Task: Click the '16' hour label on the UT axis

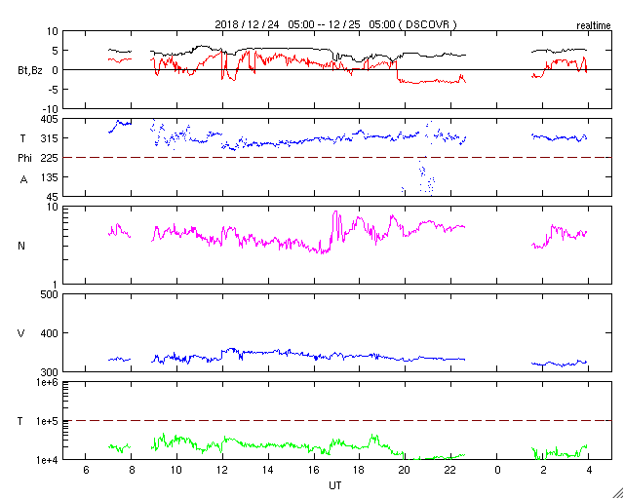Action: pyautogui.click(x=314, y=471)
